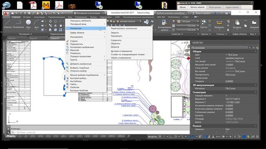
Task: Open Буфер обмена submenu in context menu
Action: pyautogui.click(x=86, y=33)
